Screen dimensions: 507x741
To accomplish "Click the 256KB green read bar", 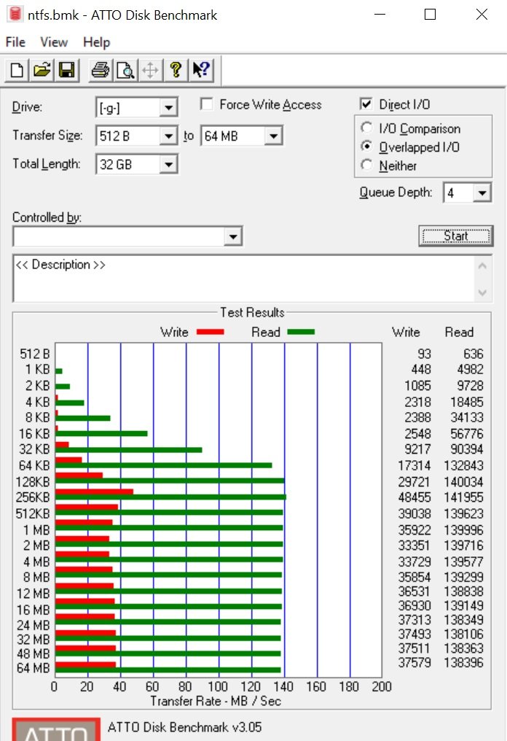I will (170, 497).
